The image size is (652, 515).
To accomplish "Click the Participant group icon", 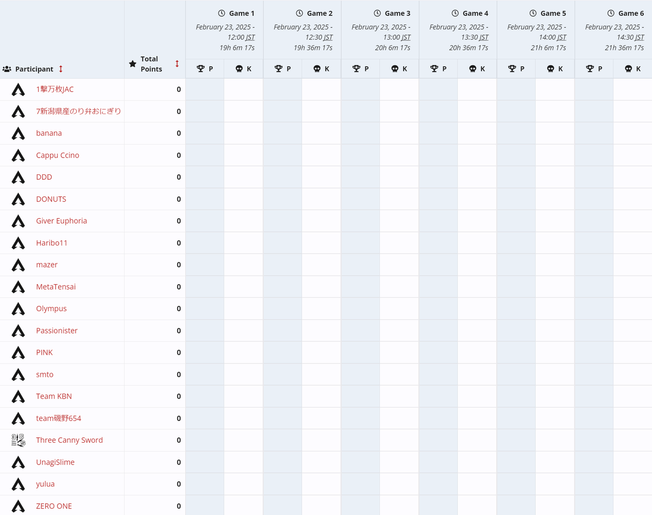I will (7, 69).
